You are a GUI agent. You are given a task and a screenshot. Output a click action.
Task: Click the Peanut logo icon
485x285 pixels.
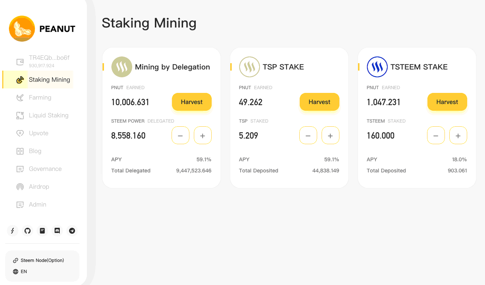click(22, 29)
